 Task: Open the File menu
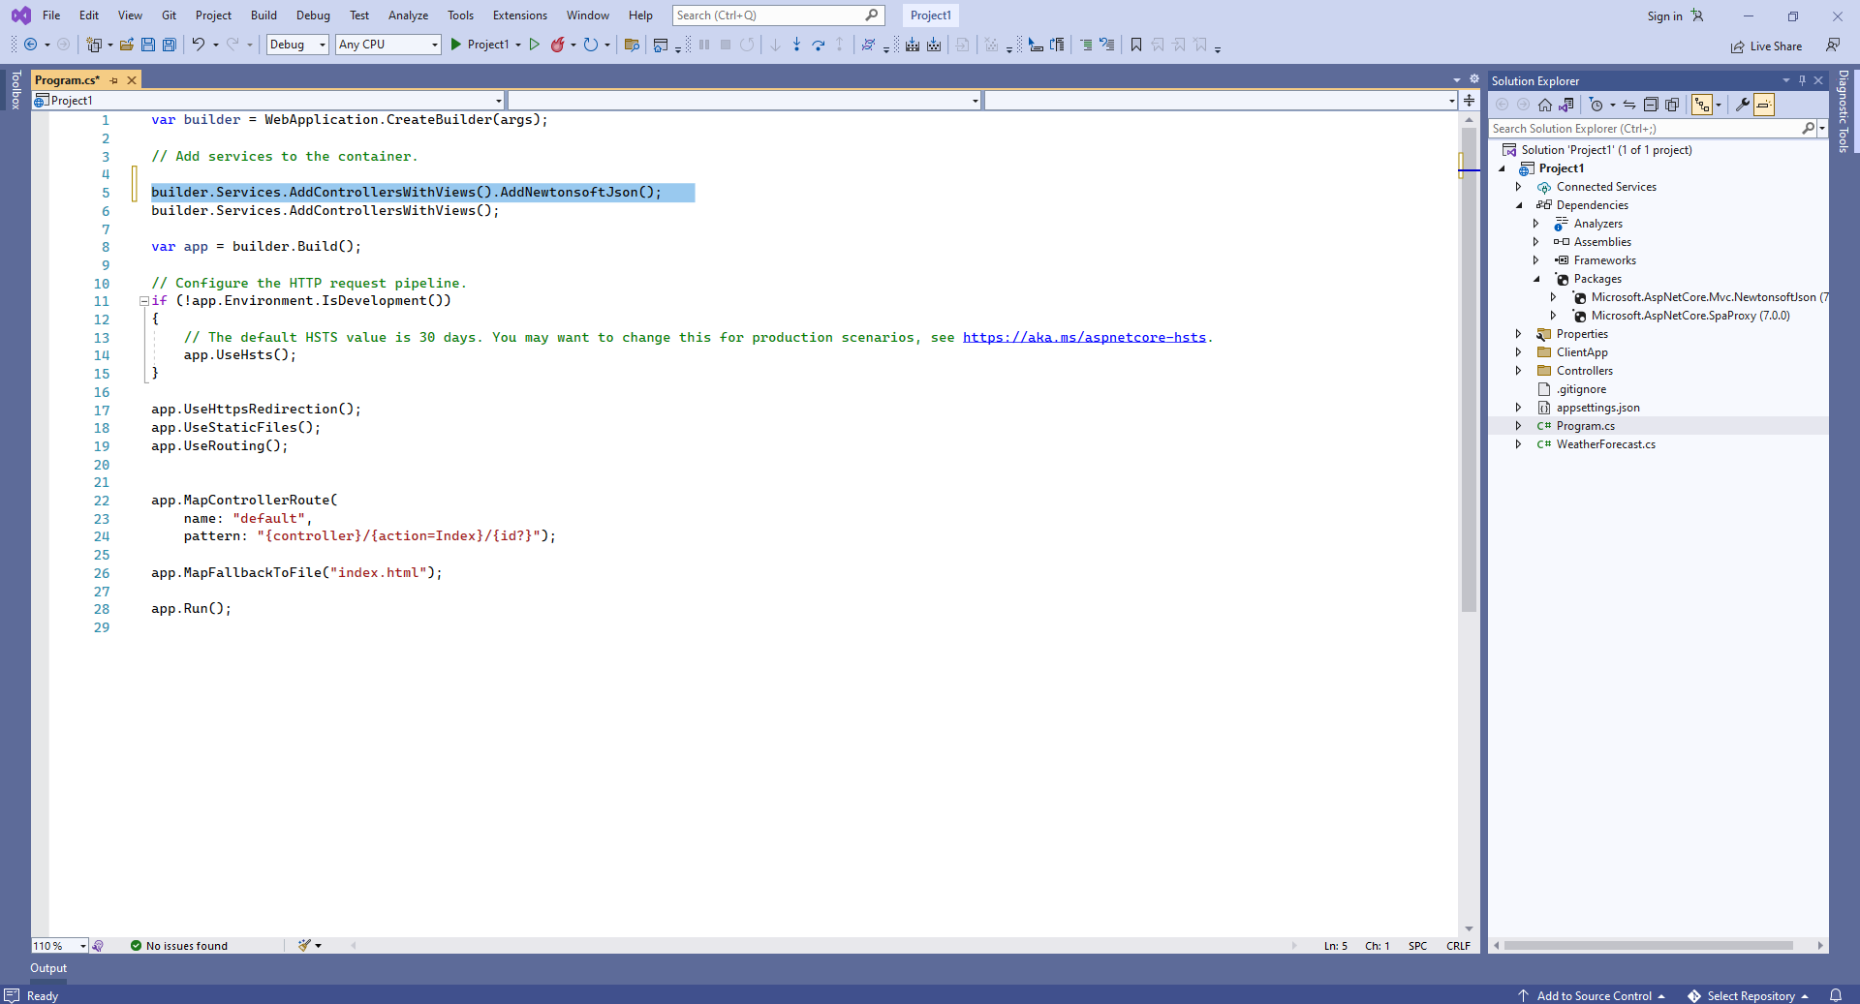[x=51, y=15]
